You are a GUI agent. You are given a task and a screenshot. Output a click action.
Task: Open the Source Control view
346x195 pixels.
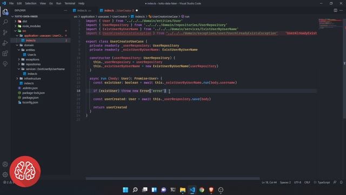point(5,32)
